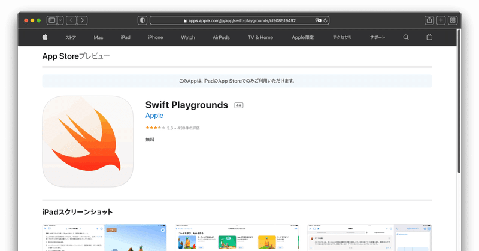Open the Mac menu item
Screen dimensions: 479x251
(98, 37)
